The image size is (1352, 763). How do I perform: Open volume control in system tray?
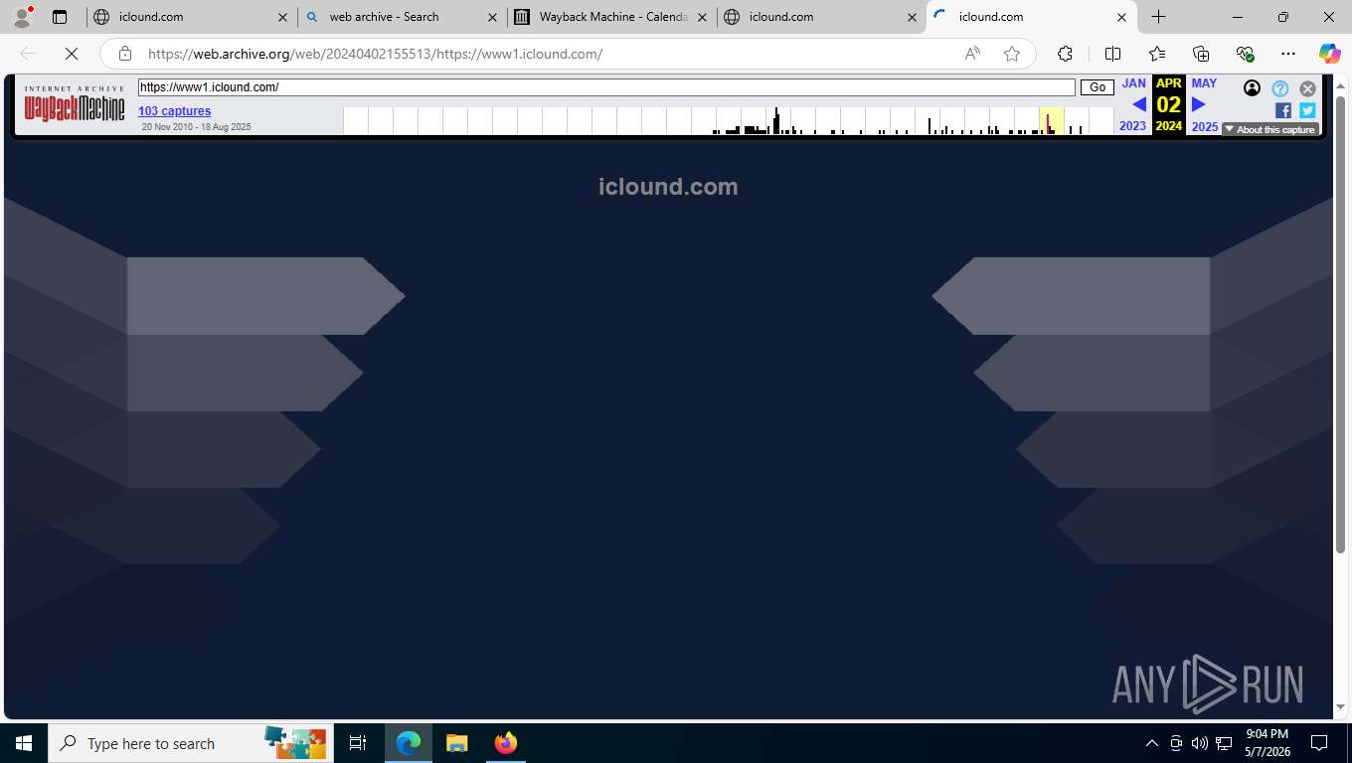(1200, 743)
